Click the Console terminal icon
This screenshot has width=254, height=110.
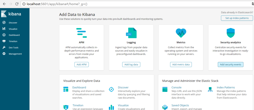point(165,89)
